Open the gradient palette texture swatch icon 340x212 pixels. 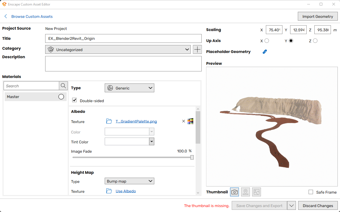pos(190,121)
